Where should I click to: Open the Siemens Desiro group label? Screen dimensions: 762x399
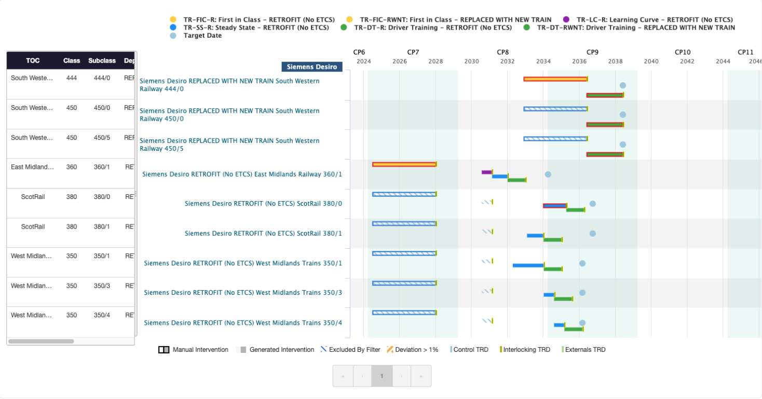pyautogui.click(x=311, y=67)
